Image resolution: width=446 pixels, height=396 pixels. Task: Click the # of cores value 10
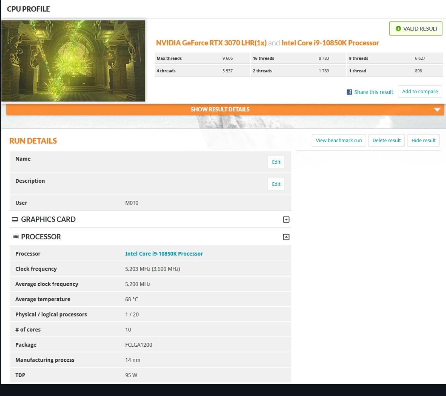tap(128, 330)
